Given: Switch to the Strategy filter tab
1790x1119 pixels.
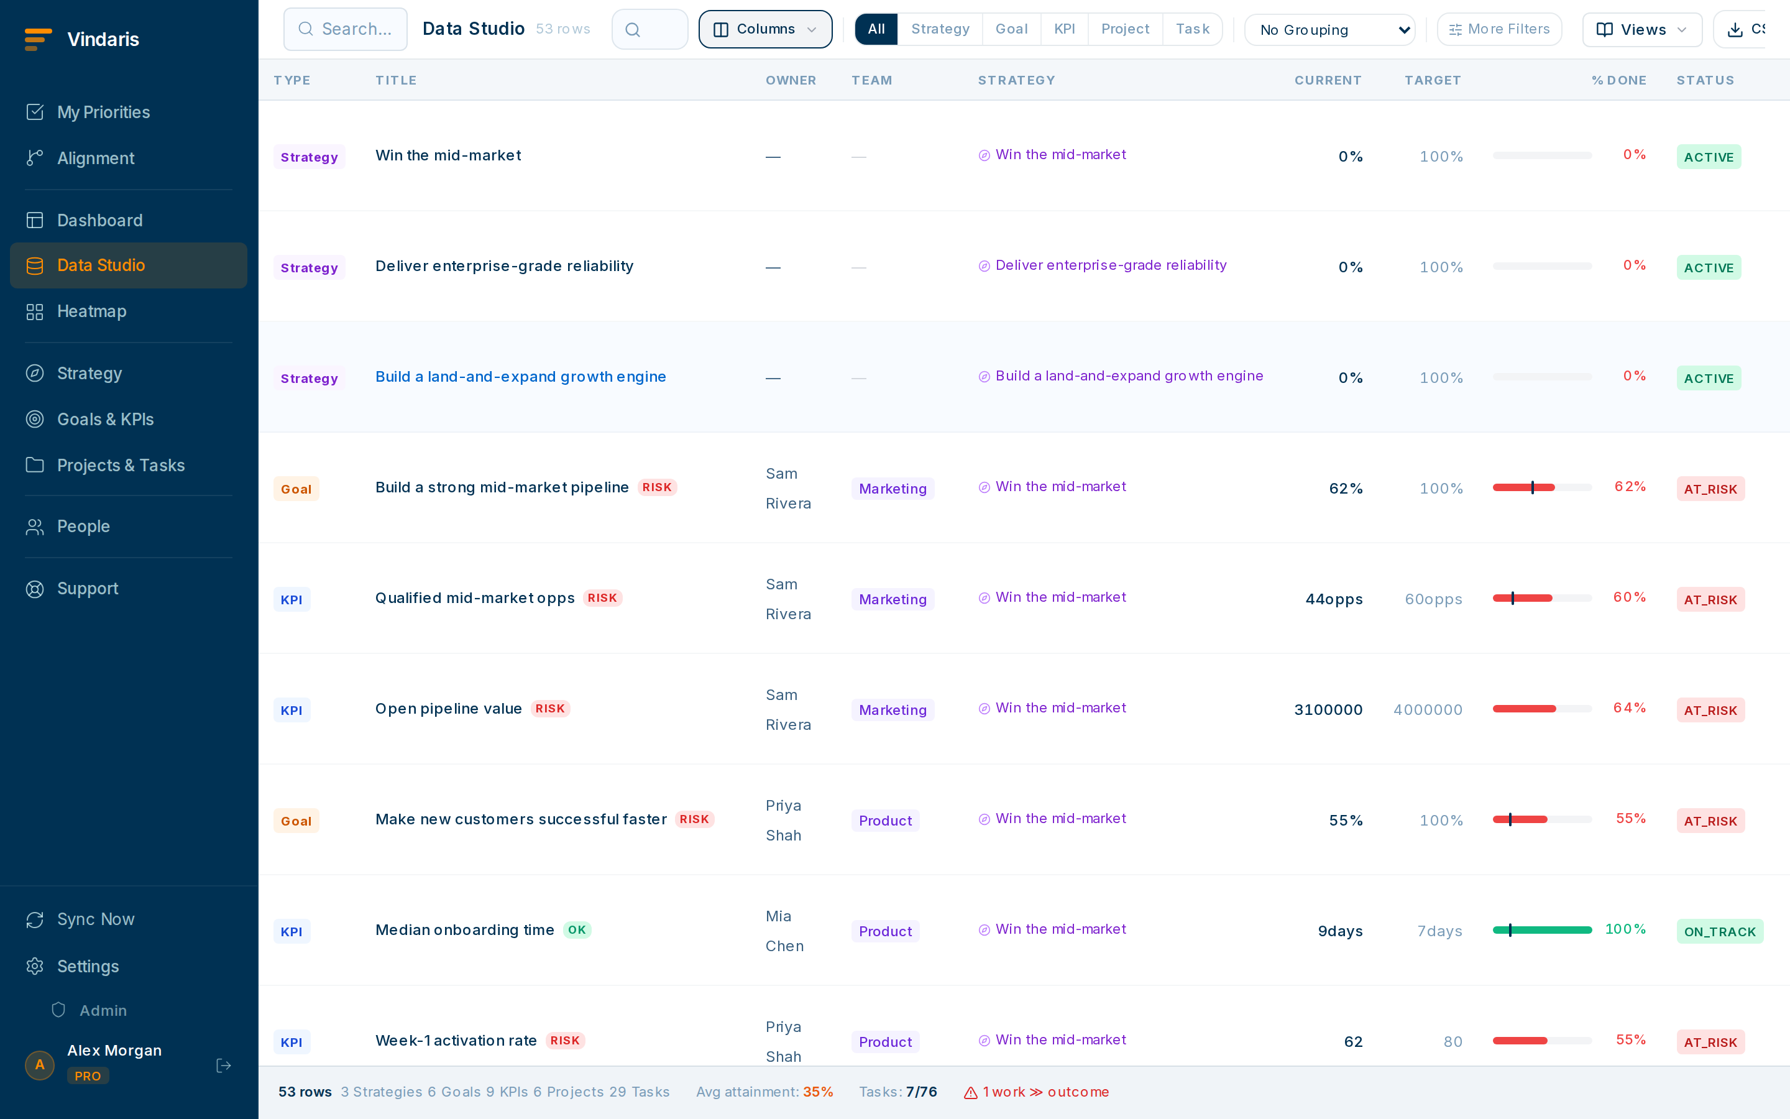Looking at the screenshot, I should pos(939,29).
